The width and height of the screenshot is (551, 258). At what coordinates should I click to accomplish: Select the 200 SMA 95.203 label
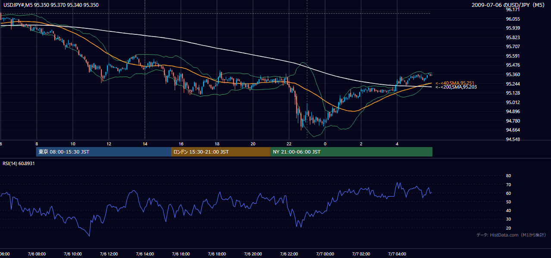point(456,87)
